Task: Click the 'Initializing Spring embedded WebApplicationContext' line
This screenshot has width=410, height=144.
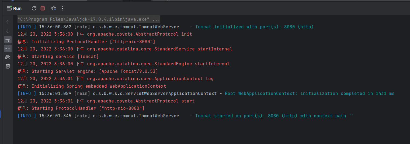Action: coord(99,86)
